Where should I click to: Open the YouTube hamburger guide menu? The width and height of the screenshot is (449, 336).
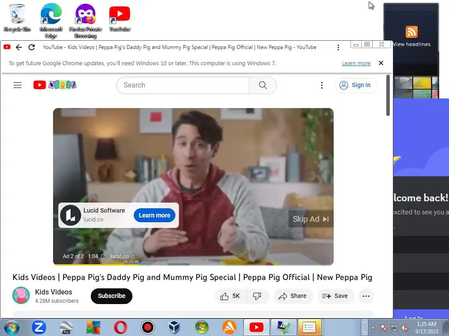tap(18, 85)
